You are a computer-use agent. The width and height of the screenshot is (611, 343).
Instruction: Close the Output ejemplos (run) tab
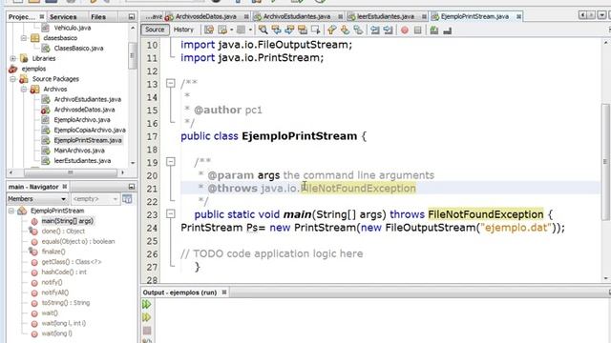tap(224, 293)
